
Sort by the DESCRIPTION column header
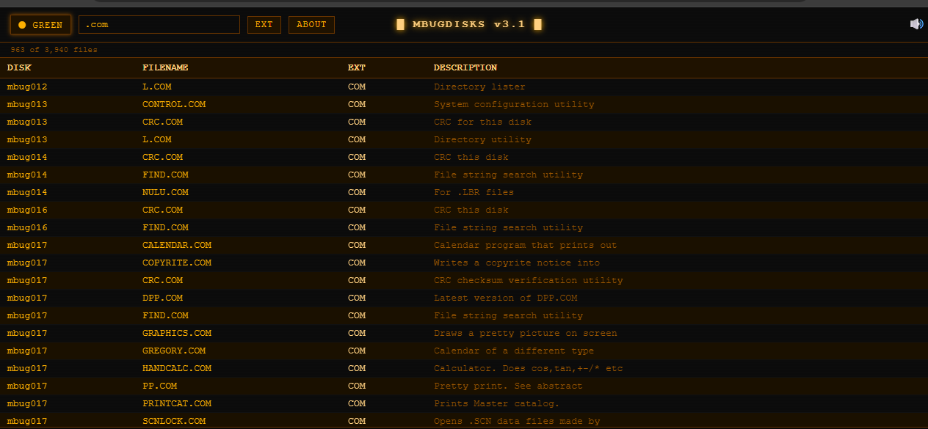pyautogui.click(x=465, y=67)
